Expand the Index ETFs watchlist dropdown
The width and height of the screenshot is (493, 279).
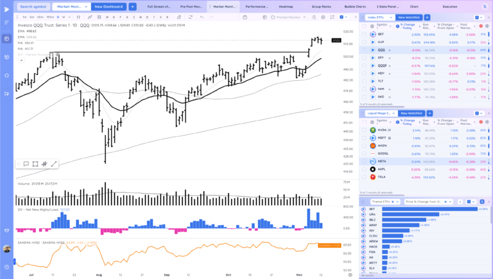378,17
